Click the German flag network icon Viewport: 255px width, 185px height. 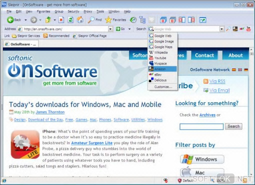pyautogui.click(x=246, y=70)
